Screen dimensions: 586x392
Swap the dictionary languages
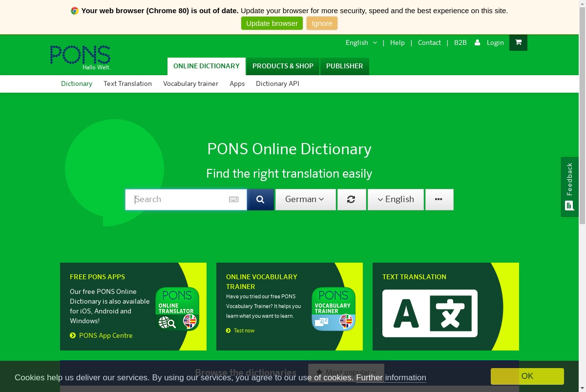[x=352, y=200]
